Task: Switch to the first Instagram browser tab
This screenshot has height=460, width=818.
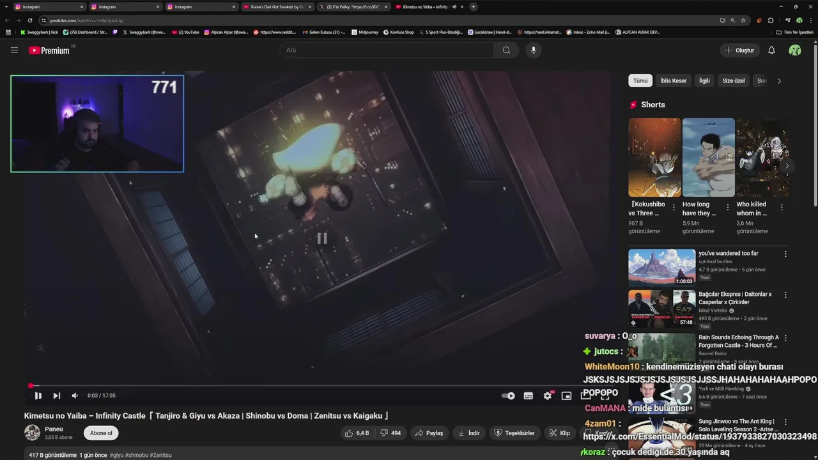Action: (x=49, y=7)
